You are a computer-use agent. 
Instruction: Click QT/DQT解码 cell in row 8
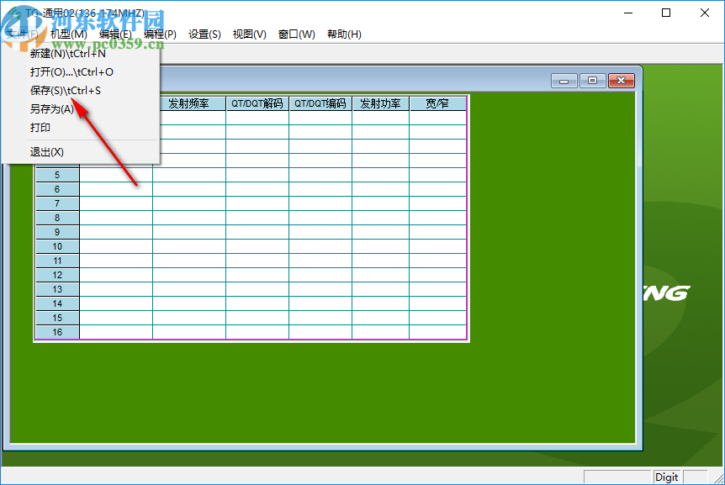click(257, 218)
